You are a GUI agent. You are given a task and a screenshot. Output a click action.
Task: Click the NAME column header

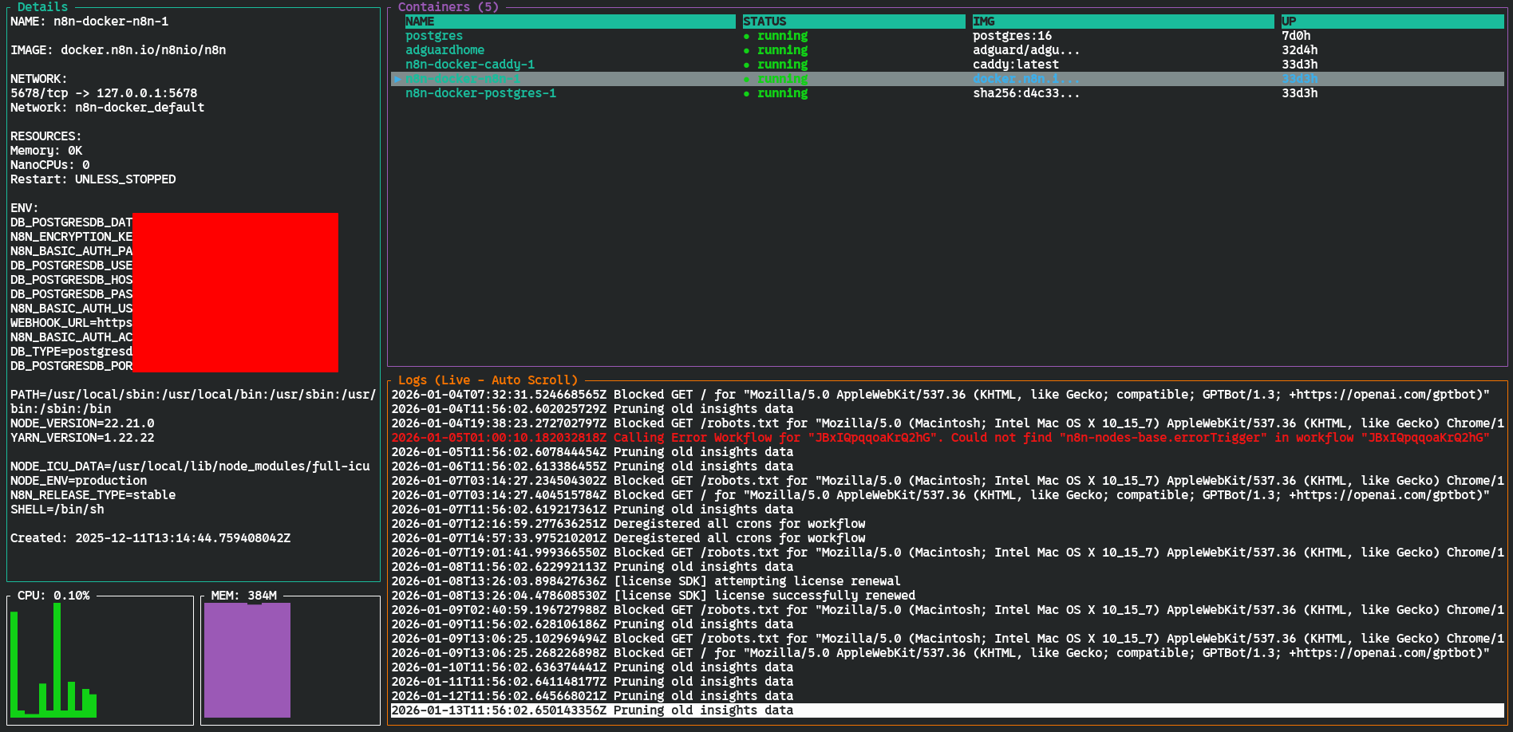coord(419,21)
